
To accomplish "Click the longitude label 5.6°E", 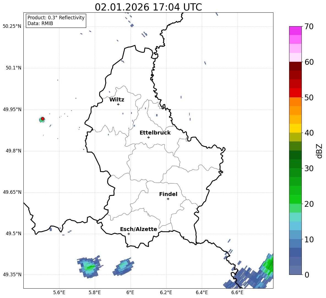I will (59, 292).
